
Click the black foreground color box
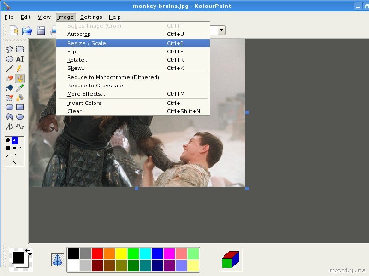click(x=18, y=258)
